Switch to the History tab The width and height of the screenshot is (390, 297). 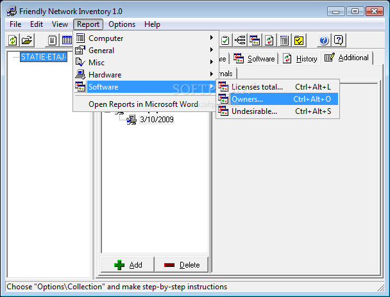300,59
